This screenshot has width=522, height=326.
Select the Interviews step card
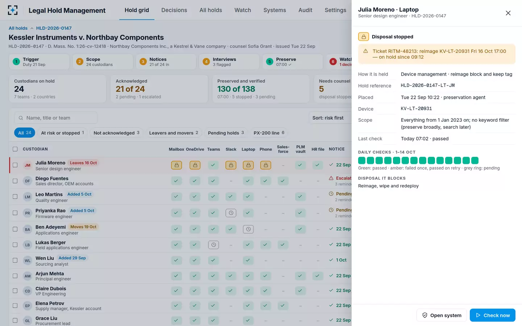click(229, 62)
